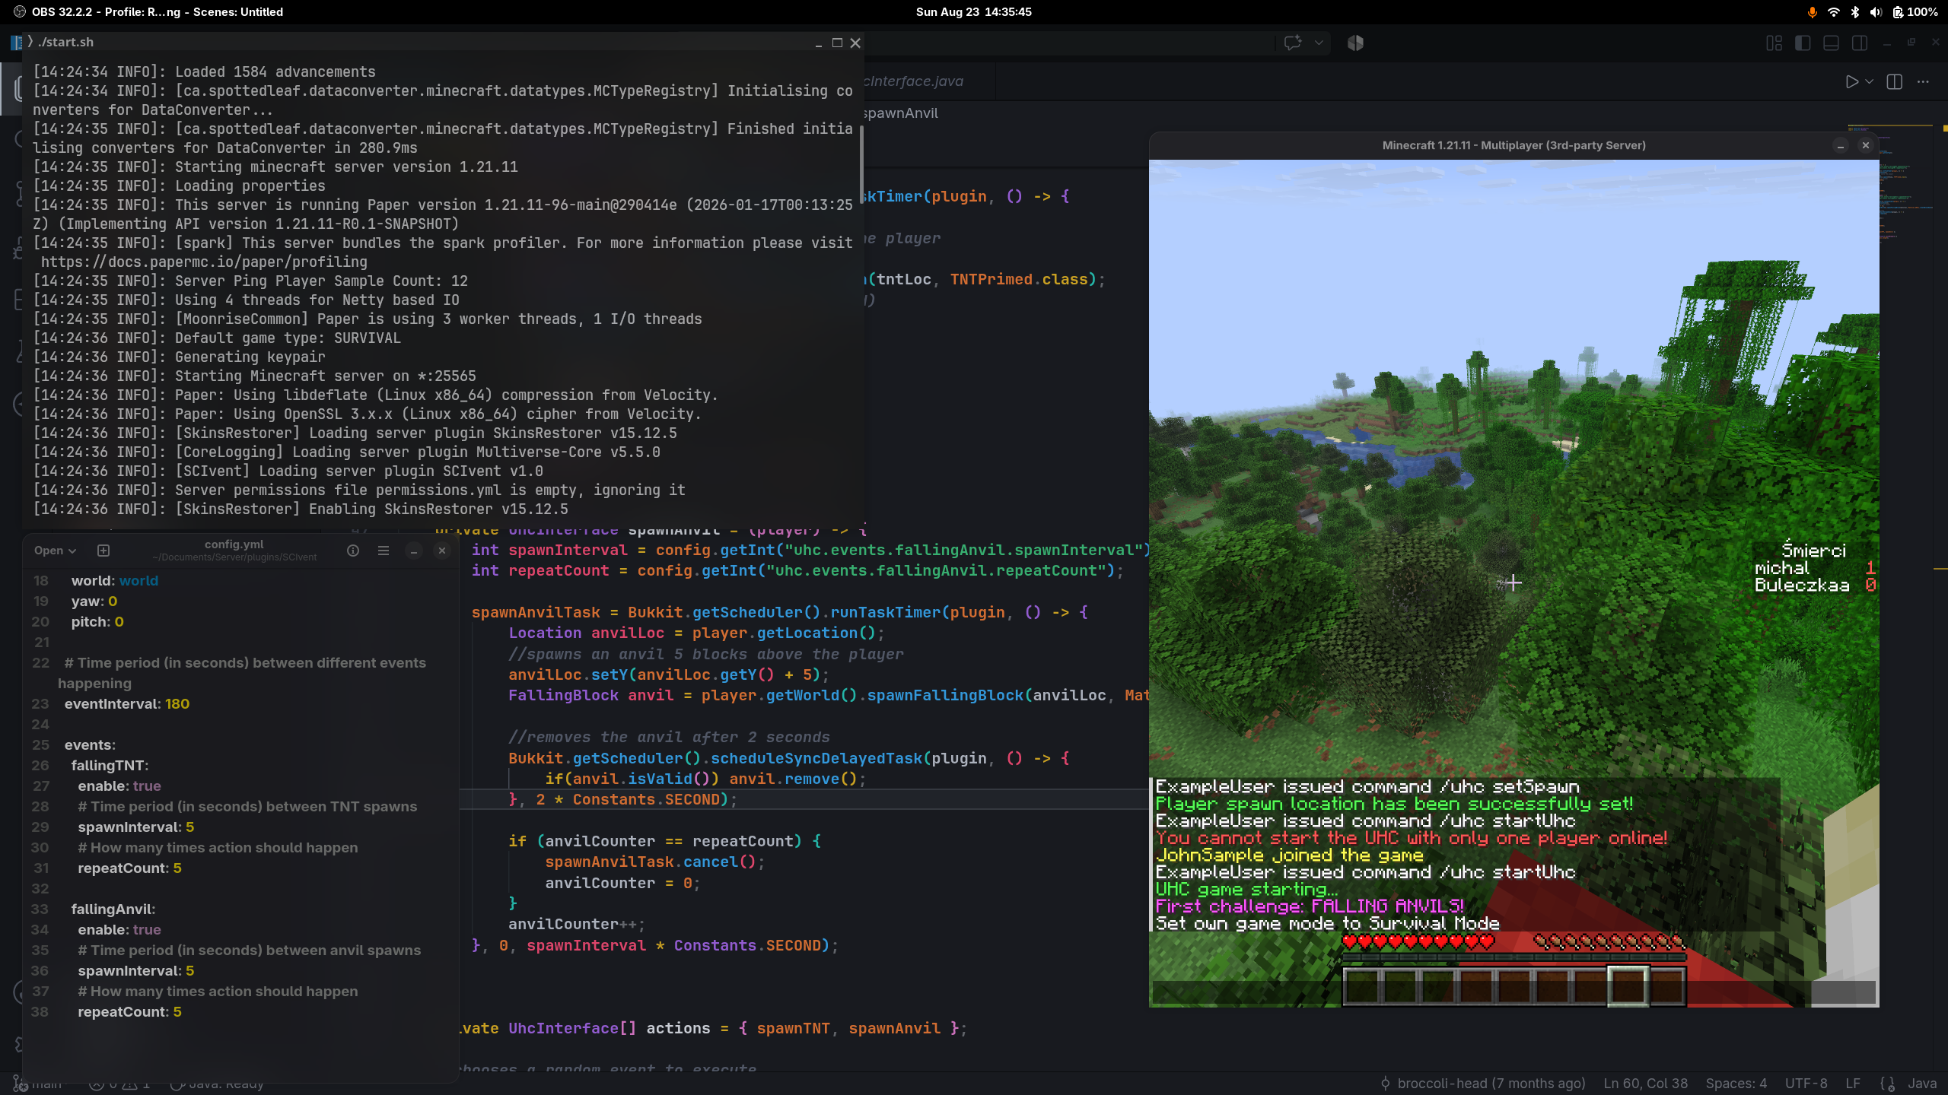Toggle the primary sidebar visibility
The height and width of the screenshot is (1095, 1948).
click(1803, 43)
